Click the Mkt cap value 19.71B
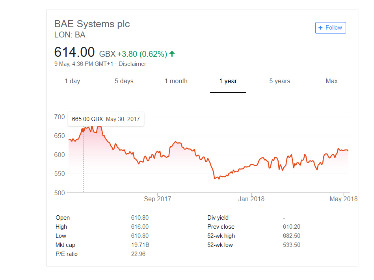 [x=140, y=245]
